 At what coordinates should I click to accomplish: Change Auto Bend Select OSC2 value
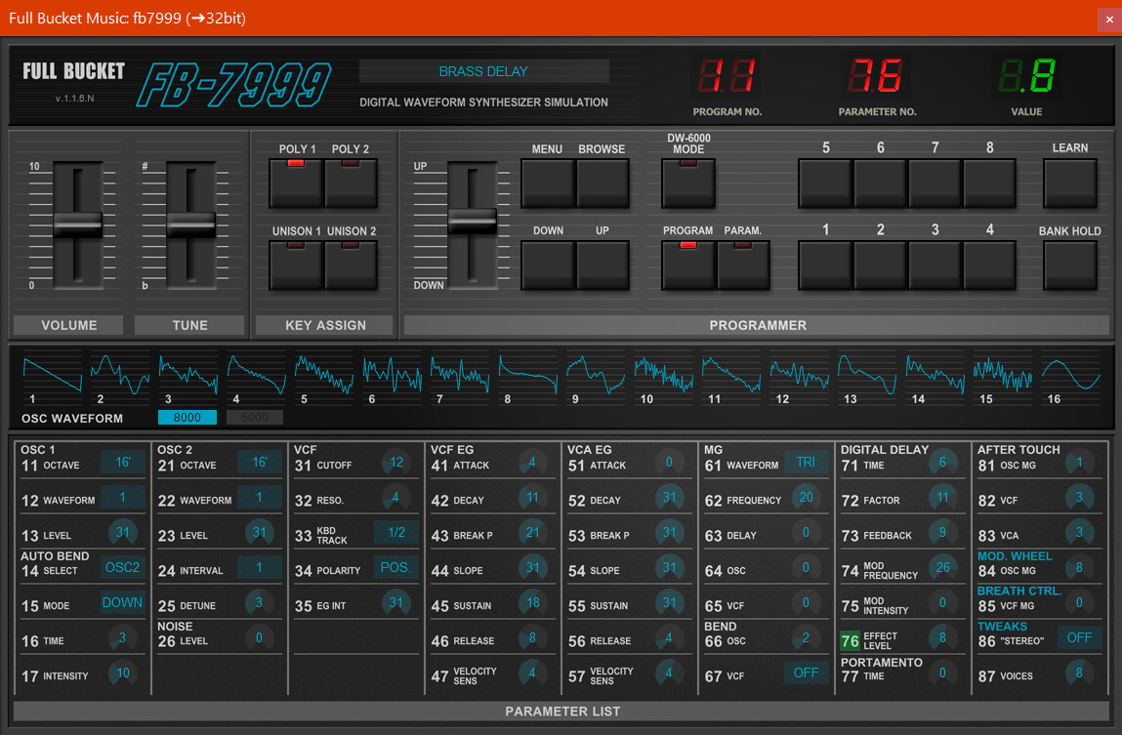pos(122,568)
